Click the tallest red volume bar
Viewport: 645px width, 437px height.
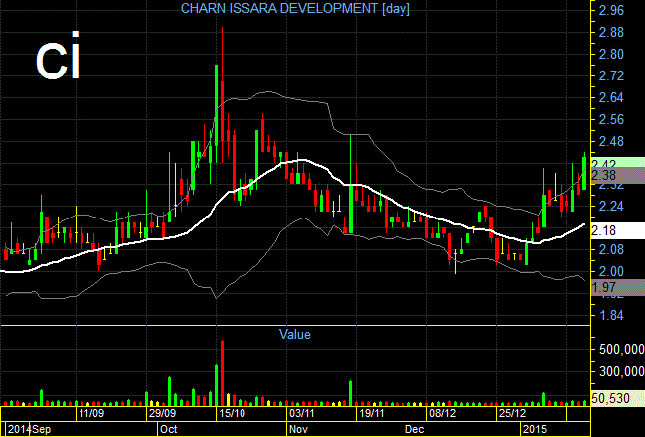coord(223,373)
